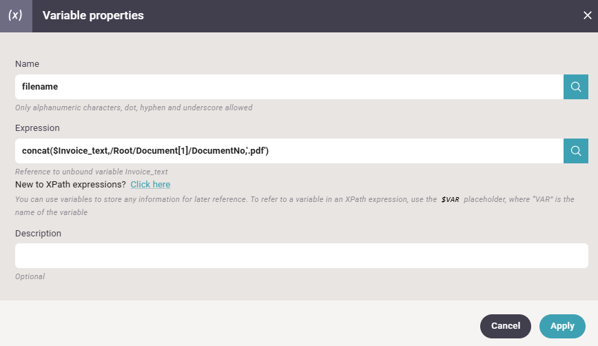Cancel the variable changes
This screenshot has height=346, width=598.
(505, 326)
